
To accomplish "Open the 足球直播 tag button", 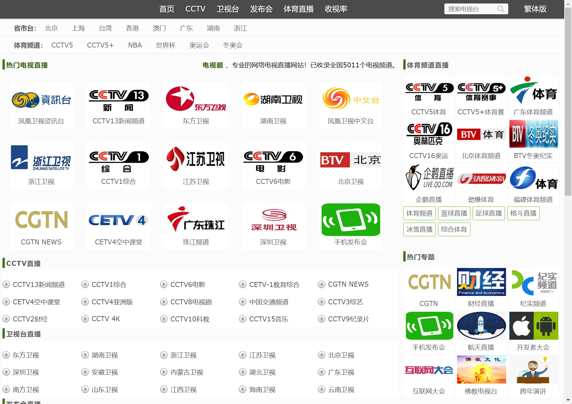I will tap(489, 213).
